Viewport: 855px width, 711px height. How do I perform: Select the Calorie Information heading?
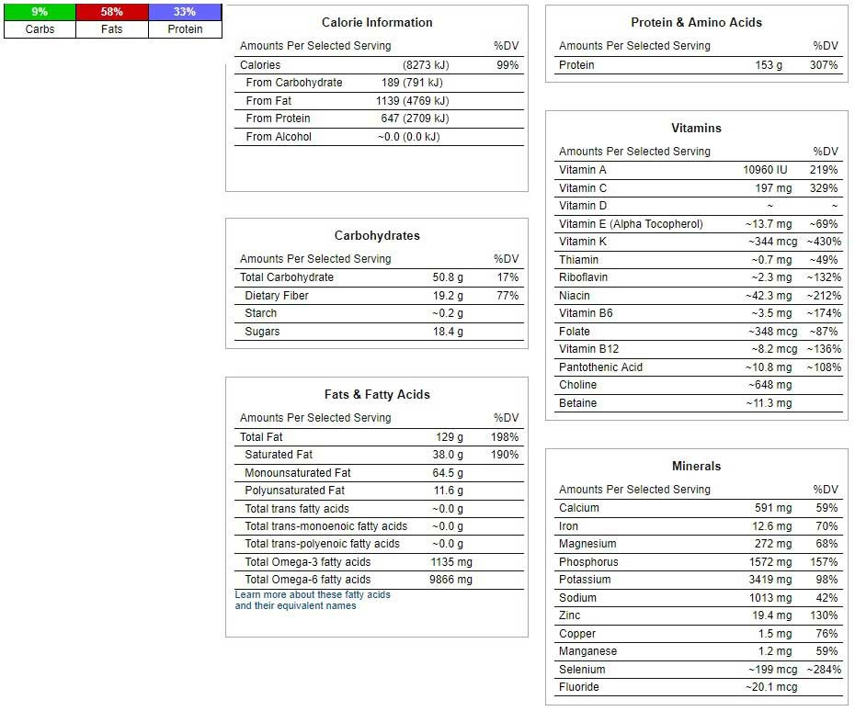[377, 22]
